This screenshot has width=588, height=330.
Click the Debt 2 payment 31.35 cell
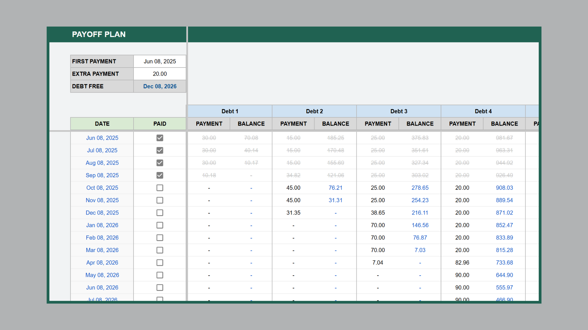click(x=293, y=213)
